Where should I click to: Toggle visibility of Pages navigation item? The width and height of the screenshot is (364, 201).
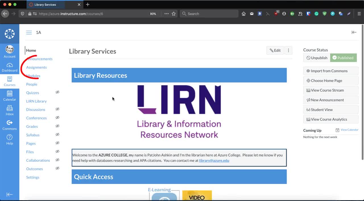[x=57, y=143]
